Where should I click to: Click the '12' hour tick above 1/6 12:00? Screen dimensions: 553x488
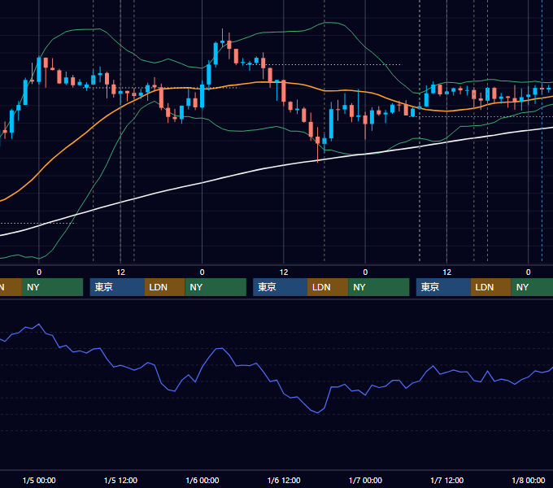pos(284,272)
